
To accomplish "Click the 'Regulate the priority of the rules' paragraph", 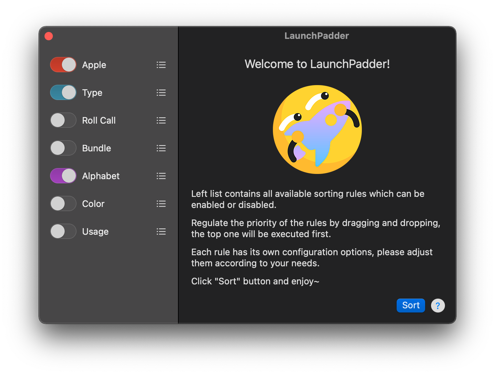I will point(316,228).
